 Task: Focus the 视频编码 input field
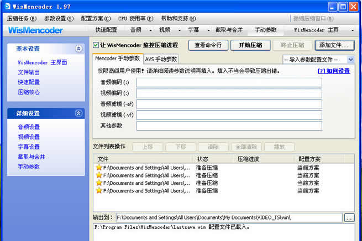(x=229, y=93)
